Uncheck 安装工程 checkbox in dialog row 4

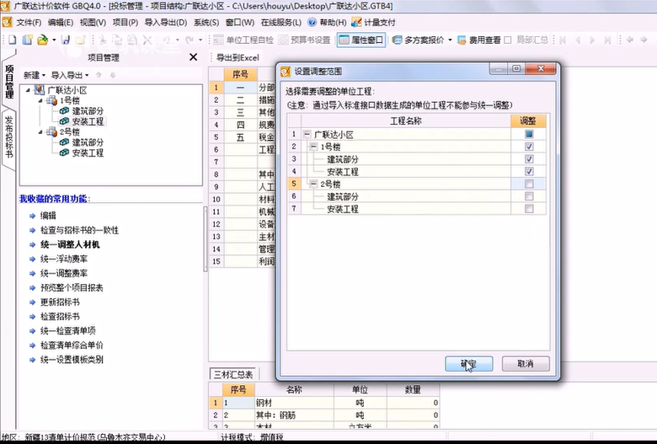pyautogui.click(x=529, y=171)
